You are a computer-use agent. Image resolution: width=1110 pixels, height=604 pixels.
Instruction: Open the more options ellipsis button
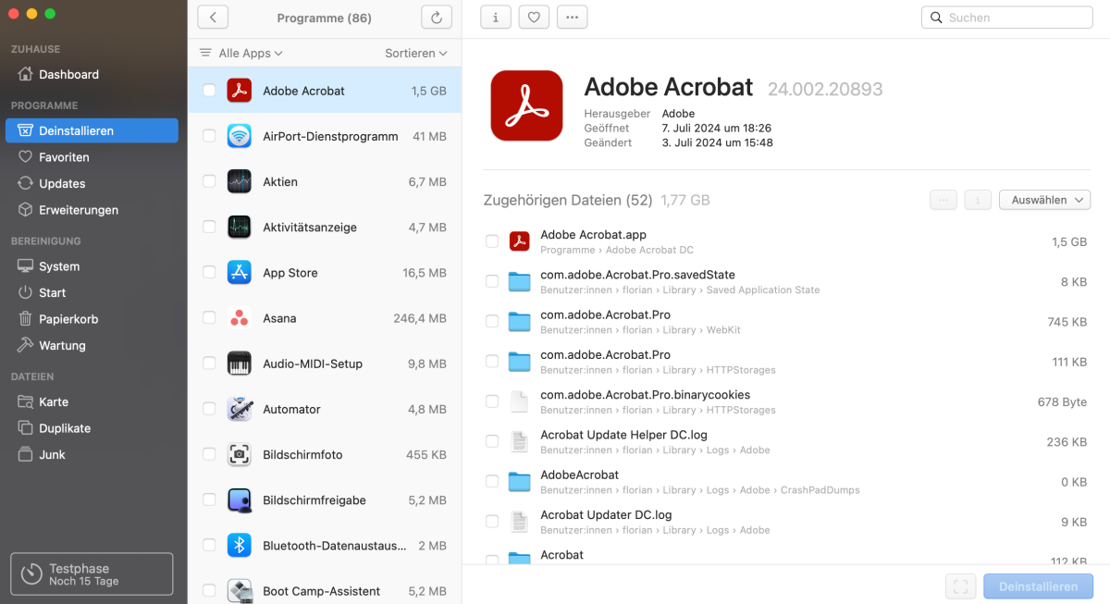(572, 17)
